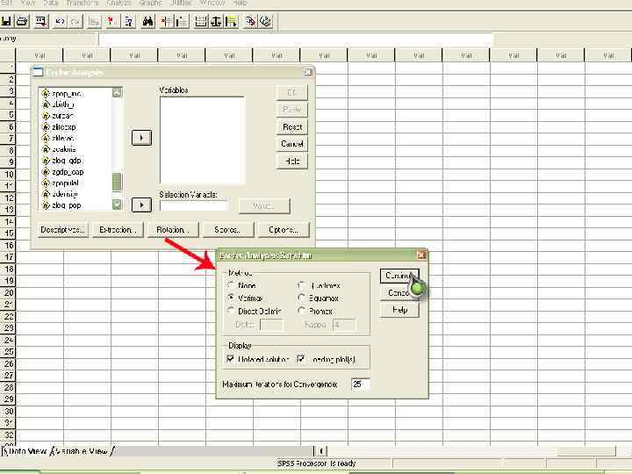Open the Utilities menu
Viewport: 632px width, 474px height.
pyautogui.click(x=181, y=3)
